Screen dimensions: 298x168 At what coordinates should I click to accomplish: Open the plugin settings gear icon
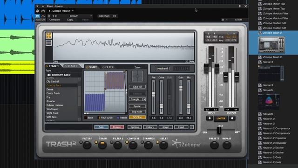(223, 20)
